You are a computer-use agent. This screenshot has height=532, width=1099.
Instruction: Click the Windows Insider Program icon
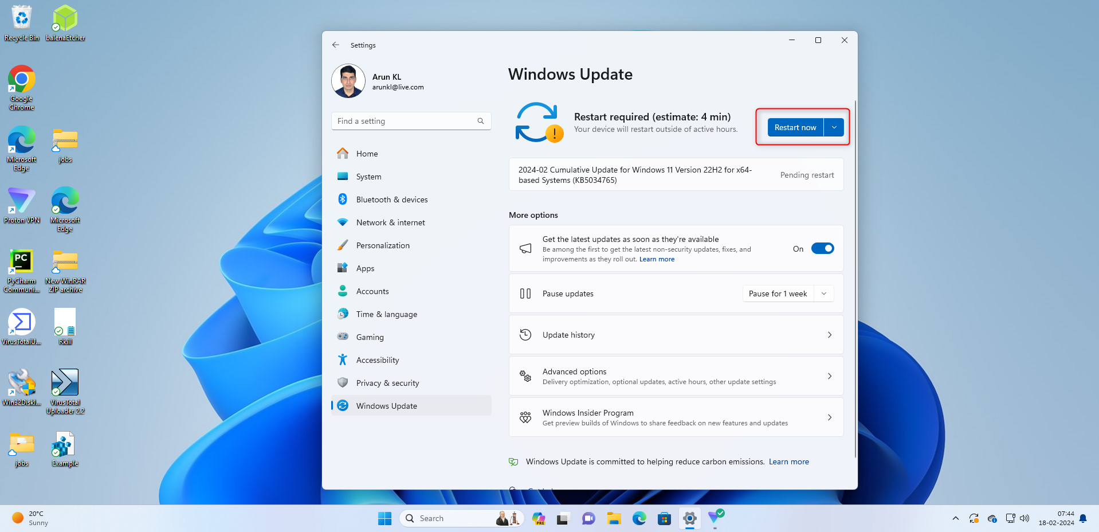(x=525, y=417)
